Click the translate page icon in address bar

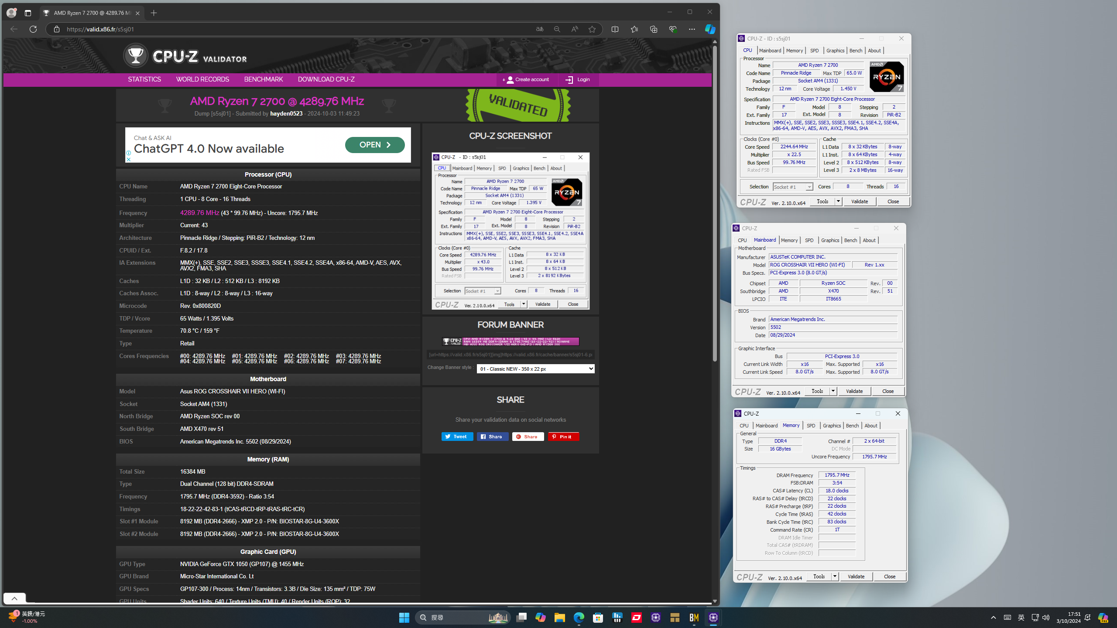click(540, 29)
